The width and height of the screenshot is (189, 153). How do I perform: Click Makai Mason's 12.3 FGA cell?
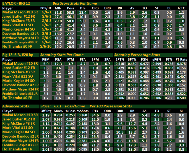pyautogui.click(x=58, y=64)
